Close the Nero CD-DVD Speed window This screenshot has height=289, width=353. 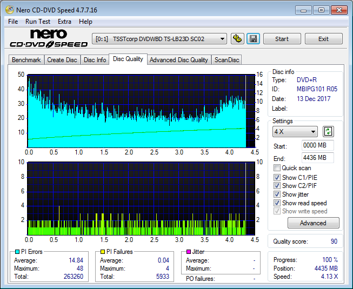339,10
